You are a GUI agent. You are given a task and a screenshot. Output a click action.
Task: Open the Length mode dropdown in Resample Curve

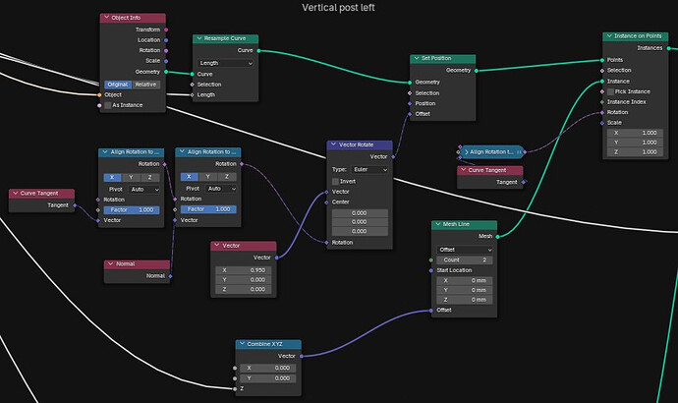click(225, 63)
